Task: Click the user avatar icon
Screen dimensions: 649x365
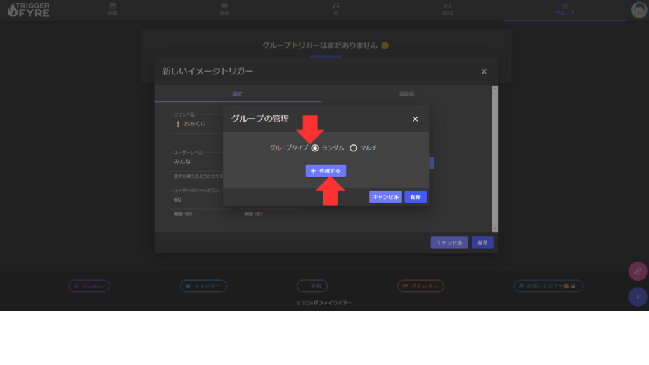Action: click(638, 10)
